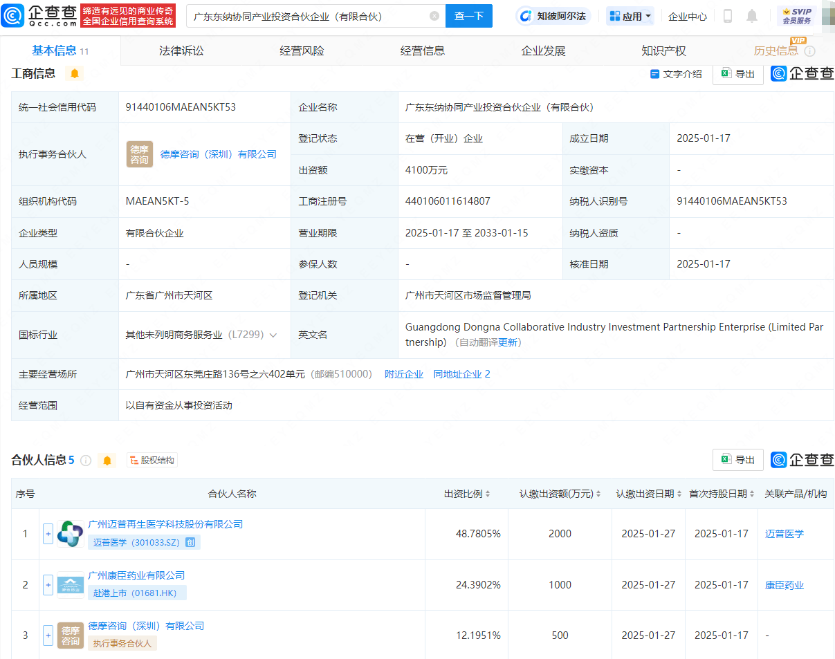Click the 执行事务合伙人 tag in row 3

122,643
